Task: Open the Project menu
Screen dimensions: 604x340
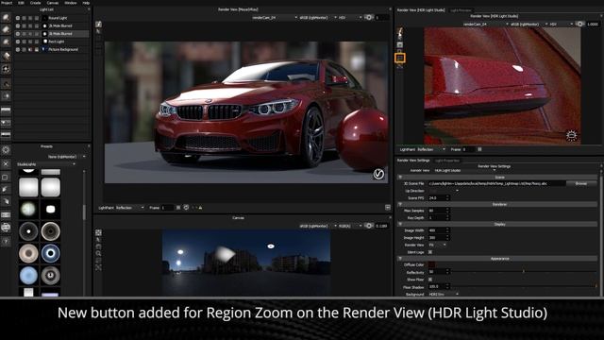Action: [7, 3]
